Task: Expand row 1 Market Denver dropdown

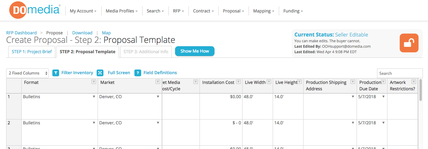Action: tap(158, 97)
